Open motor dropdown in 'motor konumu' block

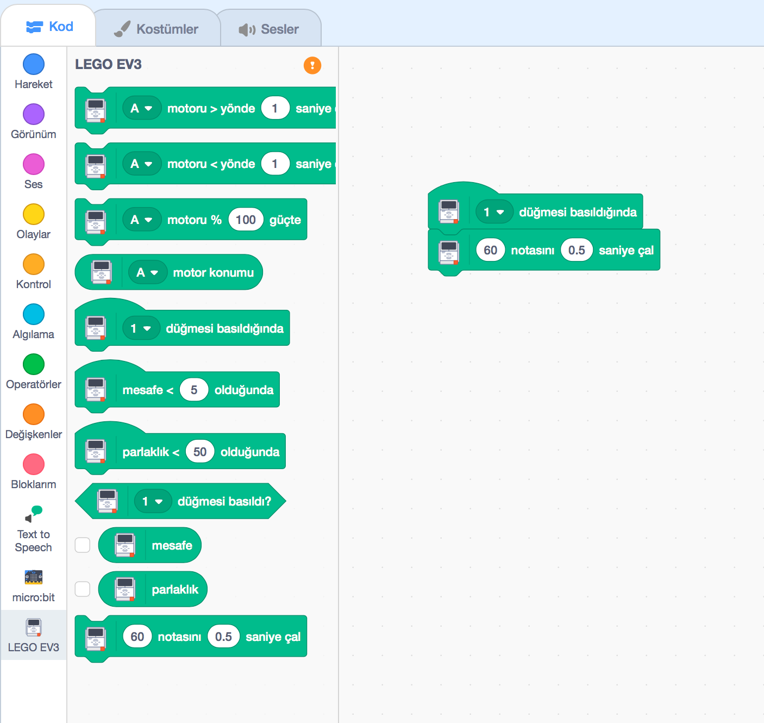[147, 272]
